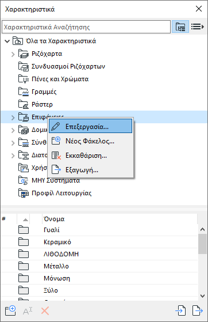Open the list options menu icon
The image size is (208, 322).
pyautogui.click(x=197, y=26)
